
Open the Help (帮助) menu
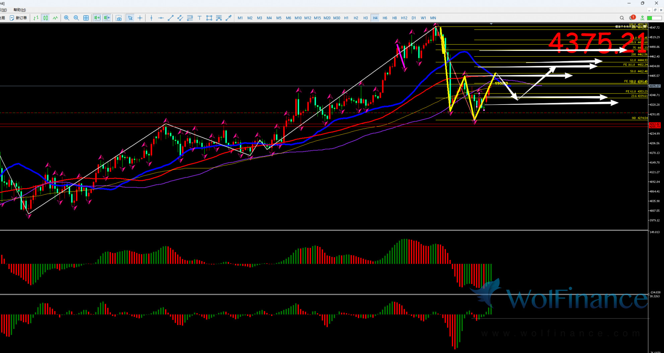tap(19, 10)
